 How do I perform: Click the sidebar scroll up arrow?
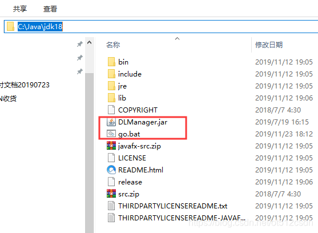(x=89, y=43)
